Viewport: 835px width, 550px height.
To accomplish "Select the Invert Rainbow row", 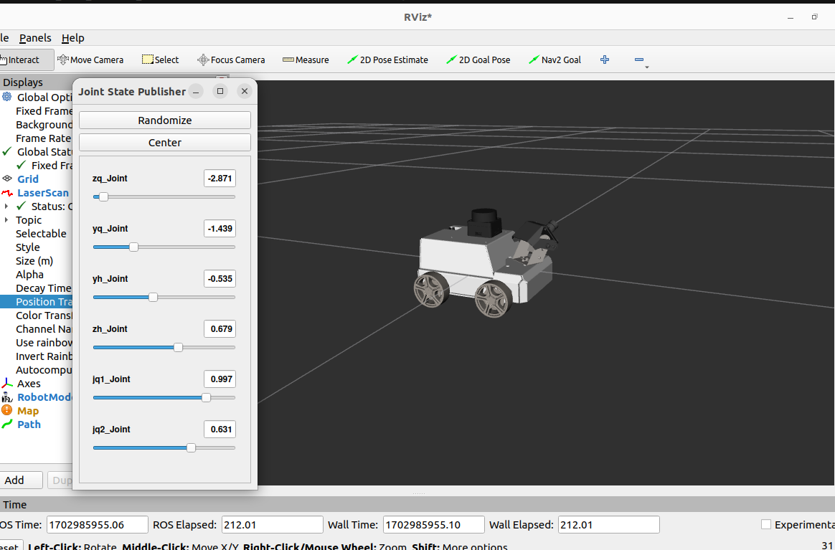I will coord(36,356).
